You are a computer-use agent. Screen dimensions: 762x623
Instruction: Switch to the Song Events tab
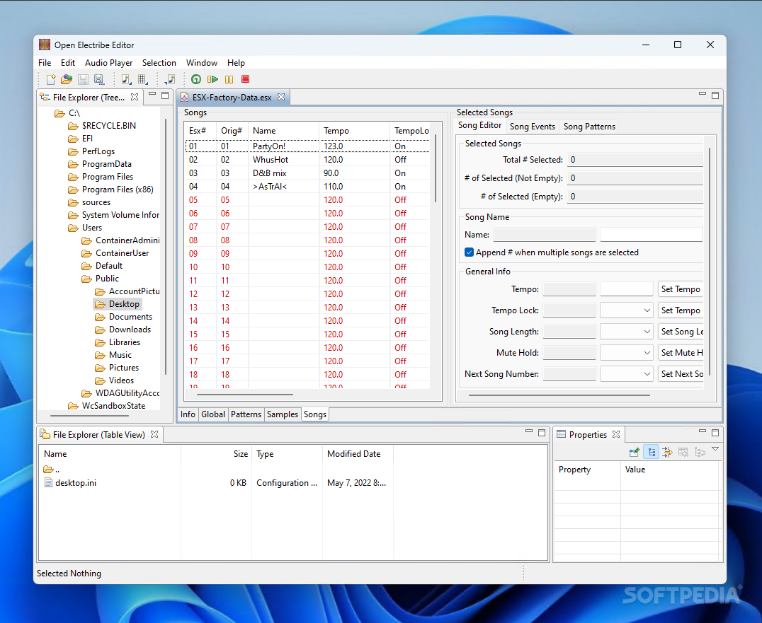tap(532, 127)
